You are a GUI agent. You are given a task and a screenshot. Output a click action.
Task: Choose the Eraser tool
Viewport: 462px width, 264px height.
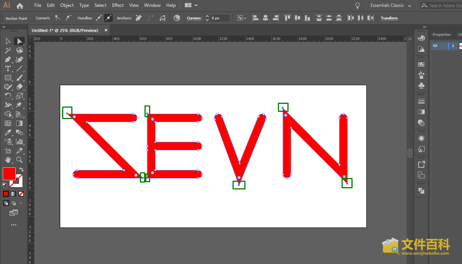pos(19,87)
